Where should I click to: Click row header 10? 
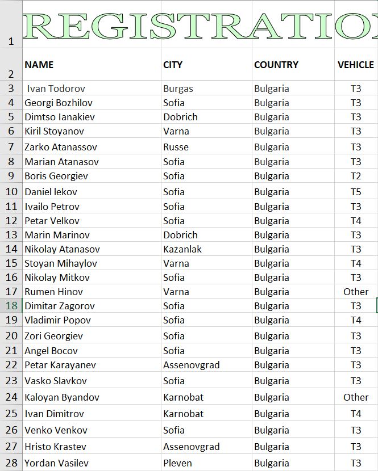(x=11, y=192)
